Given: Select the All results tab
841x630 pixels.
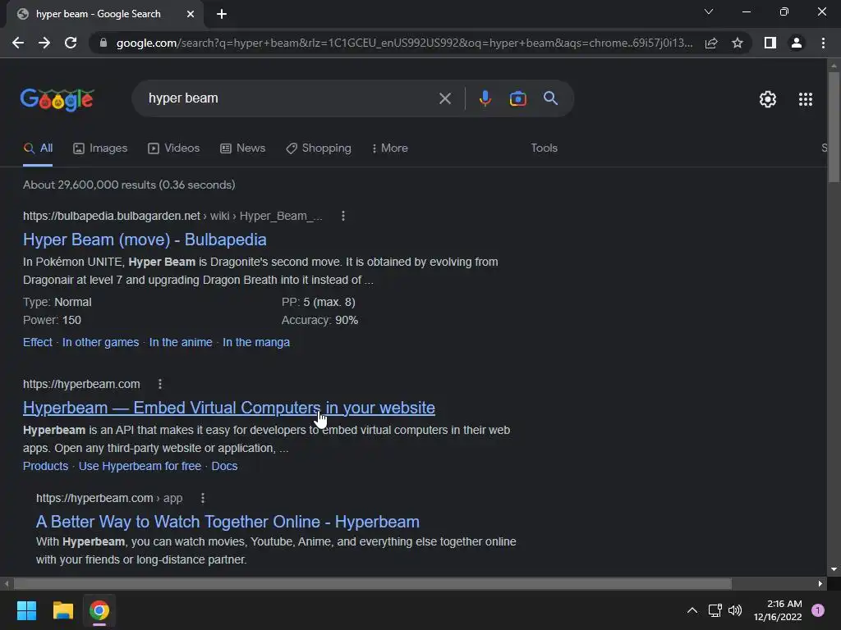Looking at the screenshot, I should (x=38, y=148).
